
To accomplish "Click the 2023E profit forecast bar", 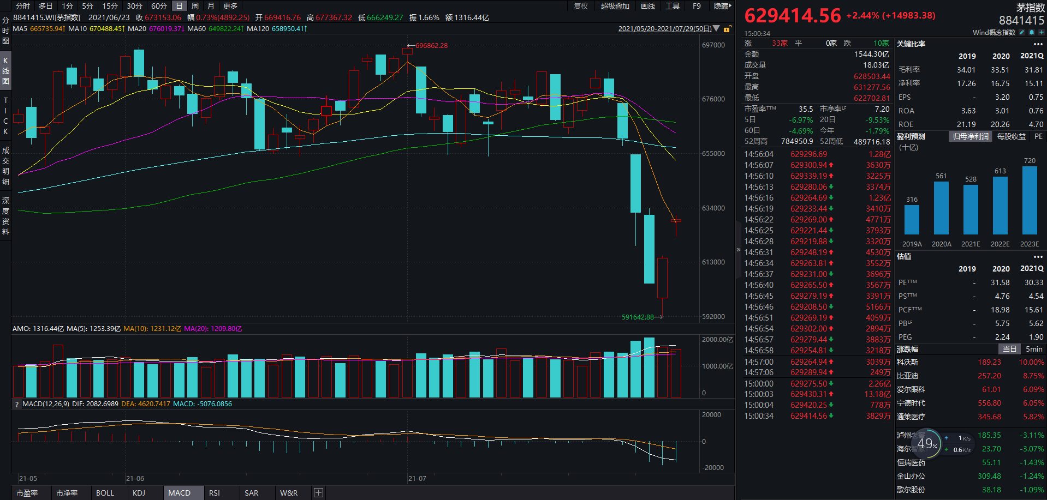I will [1030, 200].
